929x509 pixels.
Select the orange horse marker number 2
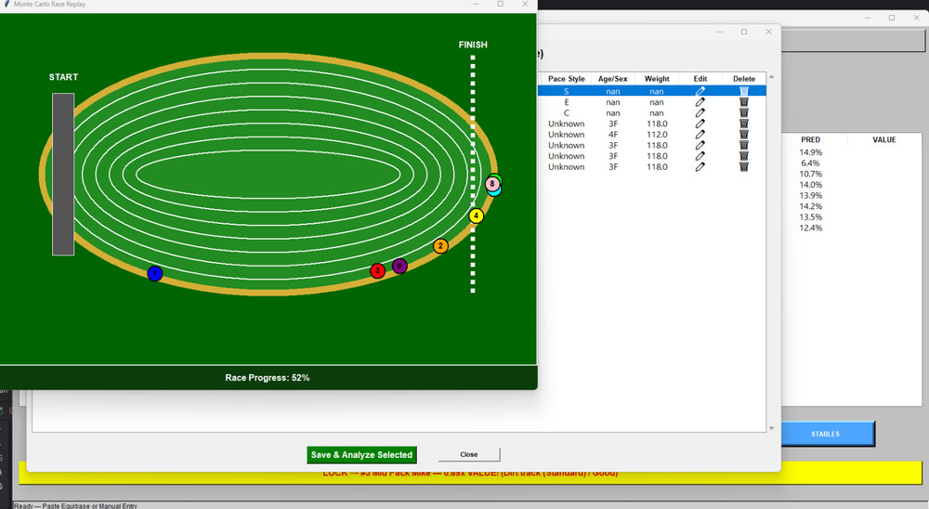click(440, 246)
